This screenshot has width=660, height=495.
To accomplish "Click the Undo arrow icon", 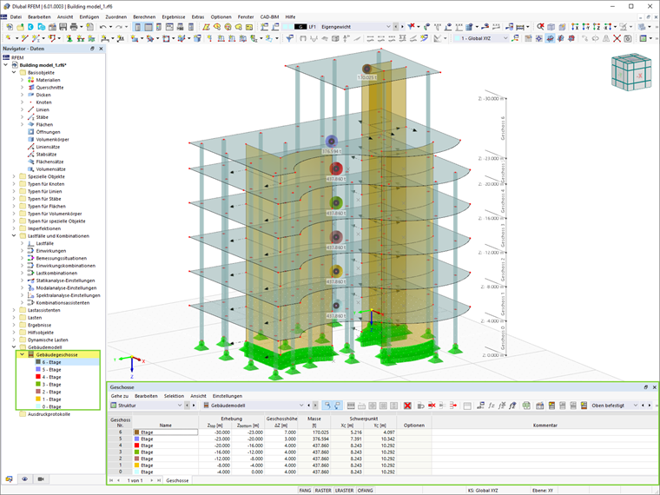I will 103,27.
